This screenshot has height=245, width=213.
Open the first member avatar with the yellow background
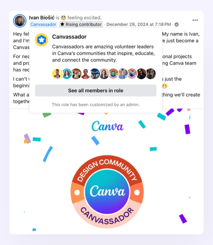pyautogui.click(x=58, y=74)
